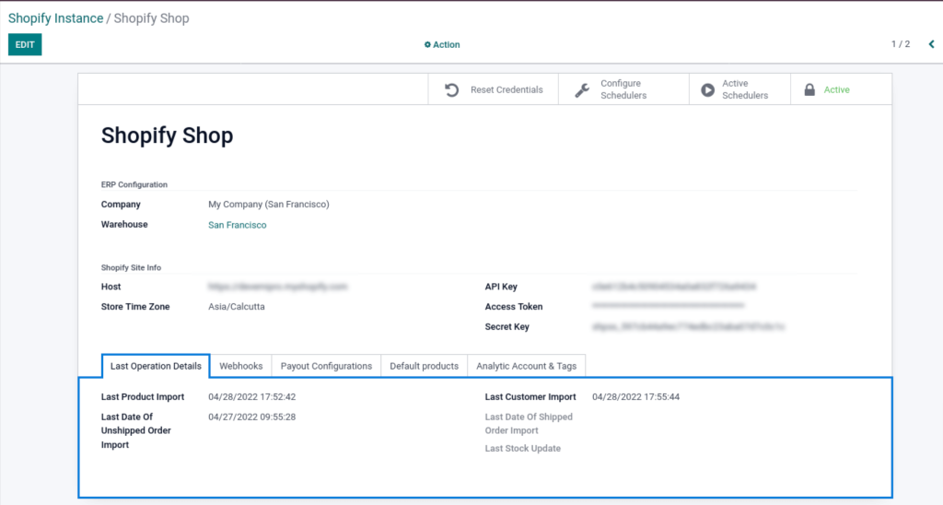
Task: Click the blurred API Key value
Action: tap(674, 287)
